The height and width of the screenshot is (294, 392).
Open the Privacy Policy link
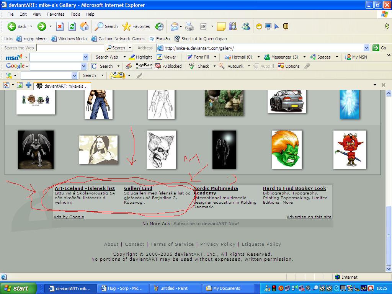click(x=218, y=244)
